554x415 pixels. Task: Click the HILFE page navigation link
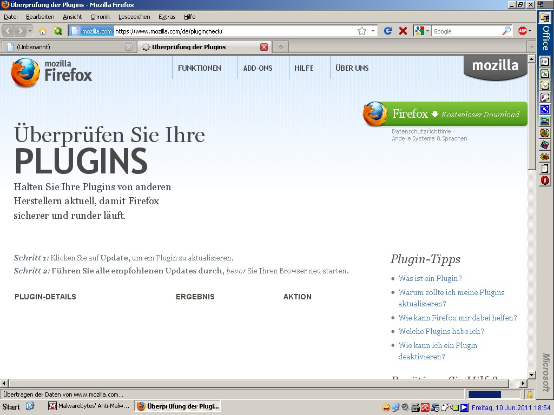tap(304, 68)
